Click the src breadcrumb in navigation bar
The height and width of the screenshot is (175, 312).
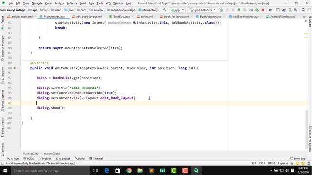[x=44, y=10]
